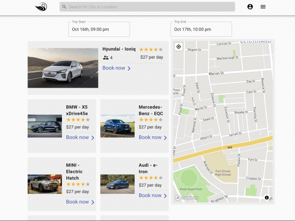
Task: Click the Marion St label on map
Action: click(x=216, y=73)
